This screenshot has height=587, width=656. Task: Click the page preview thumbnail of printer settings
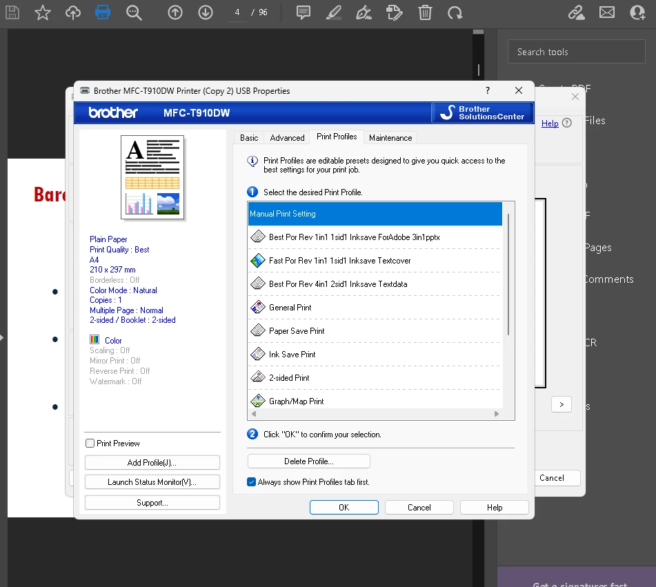click(x=152, y=177)
